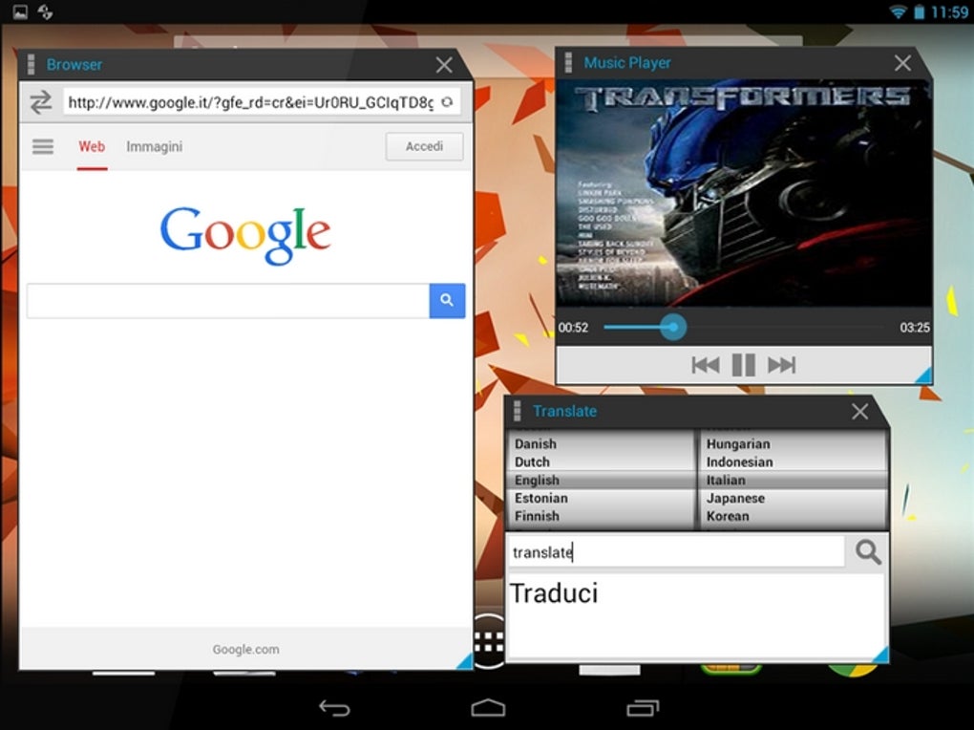Viewport: 974px width, 730px height.
Task: Click the Traduci translation result text
Action: [x=554, y=593]
